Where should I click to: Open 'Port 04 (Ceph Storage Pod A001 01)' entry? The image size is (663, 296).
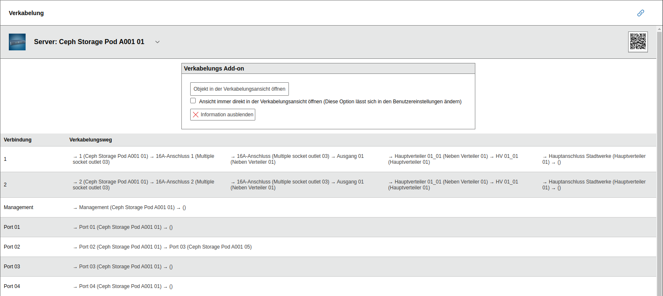120,286
